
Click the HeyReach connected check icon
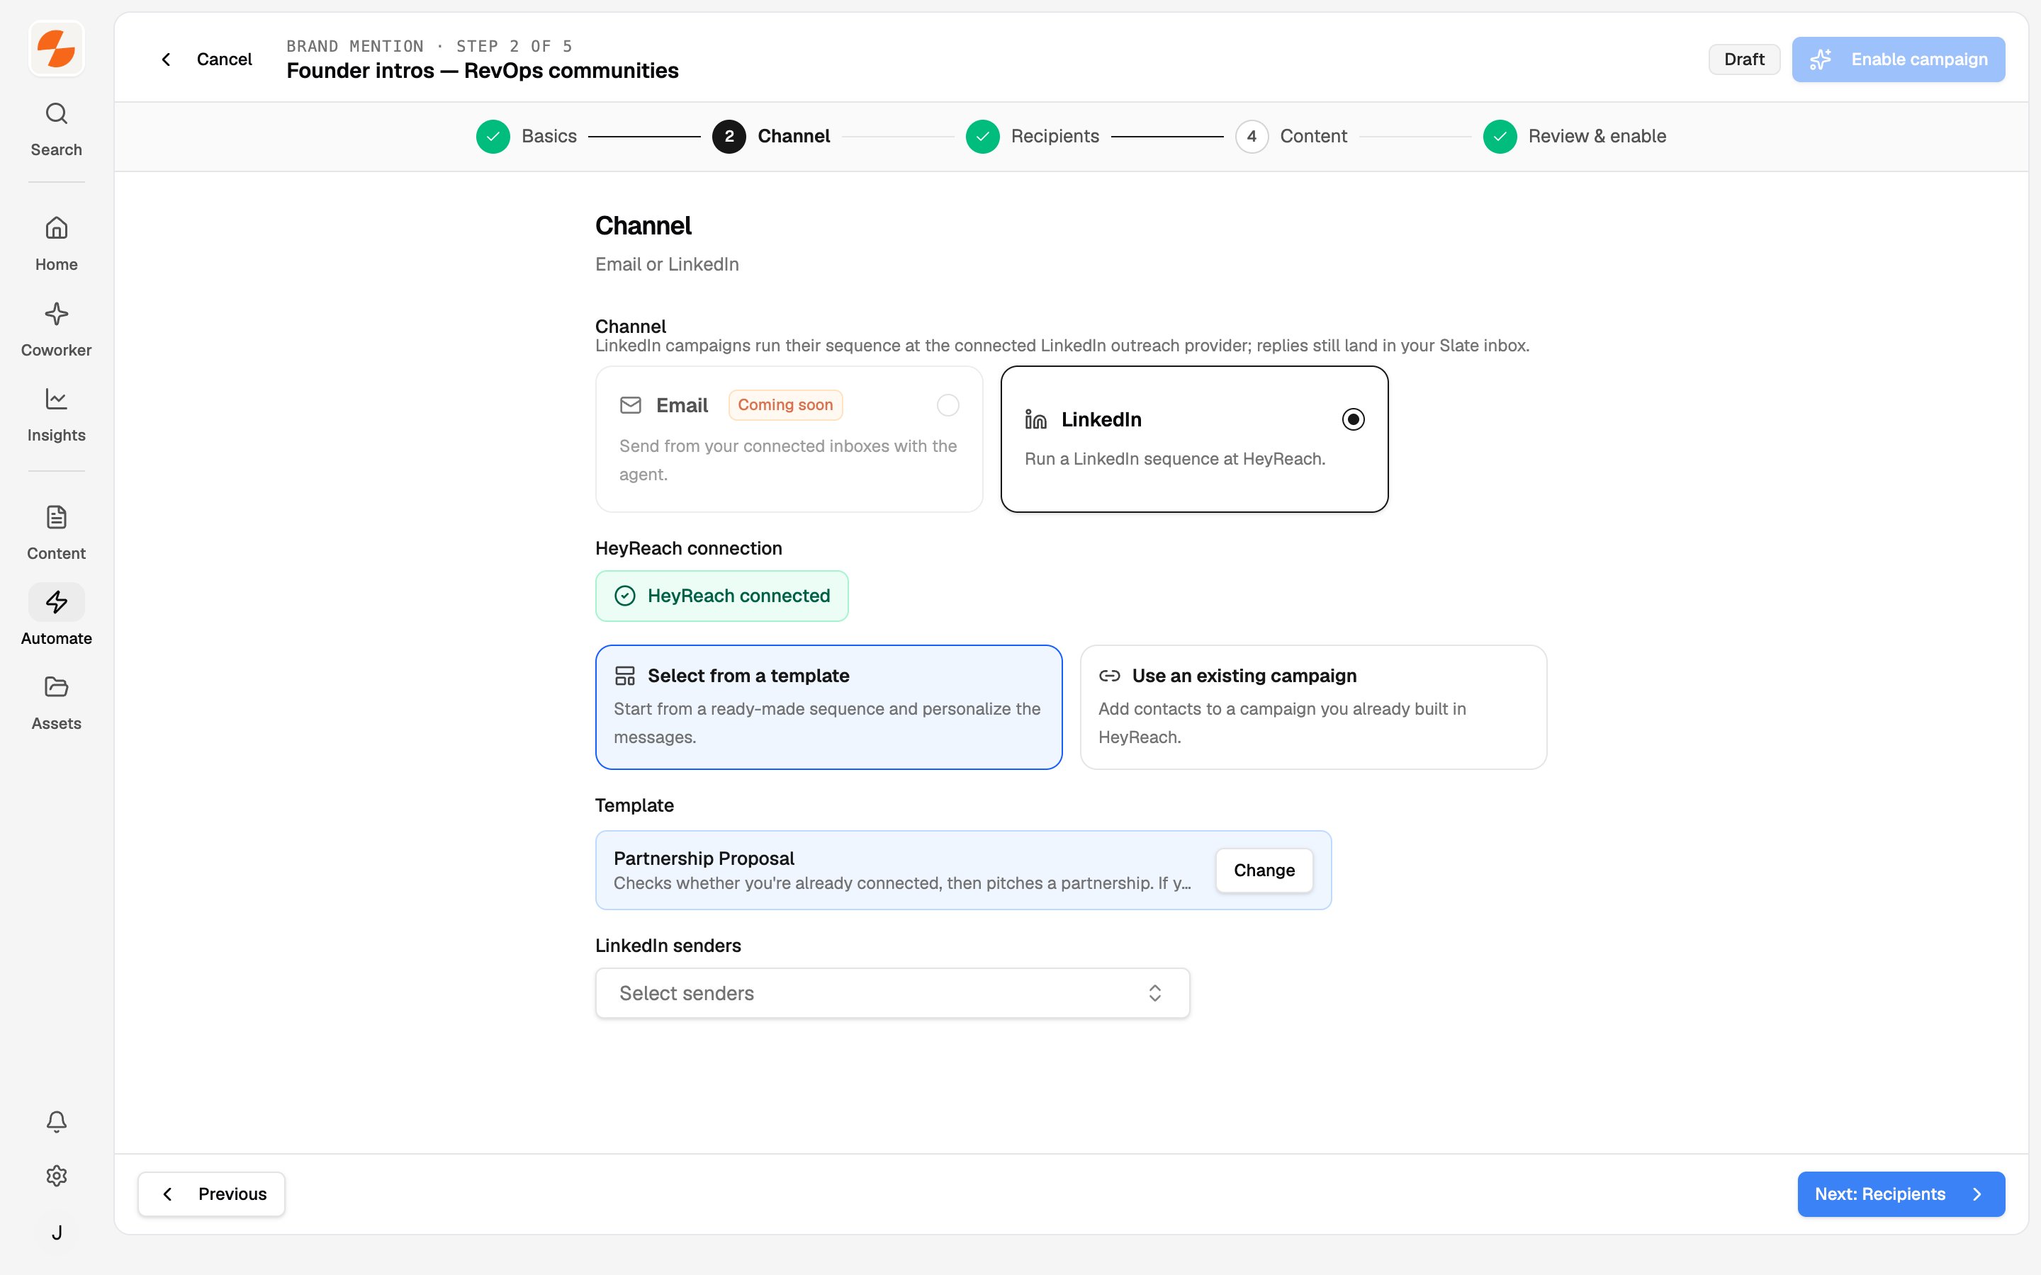point(625,596)
